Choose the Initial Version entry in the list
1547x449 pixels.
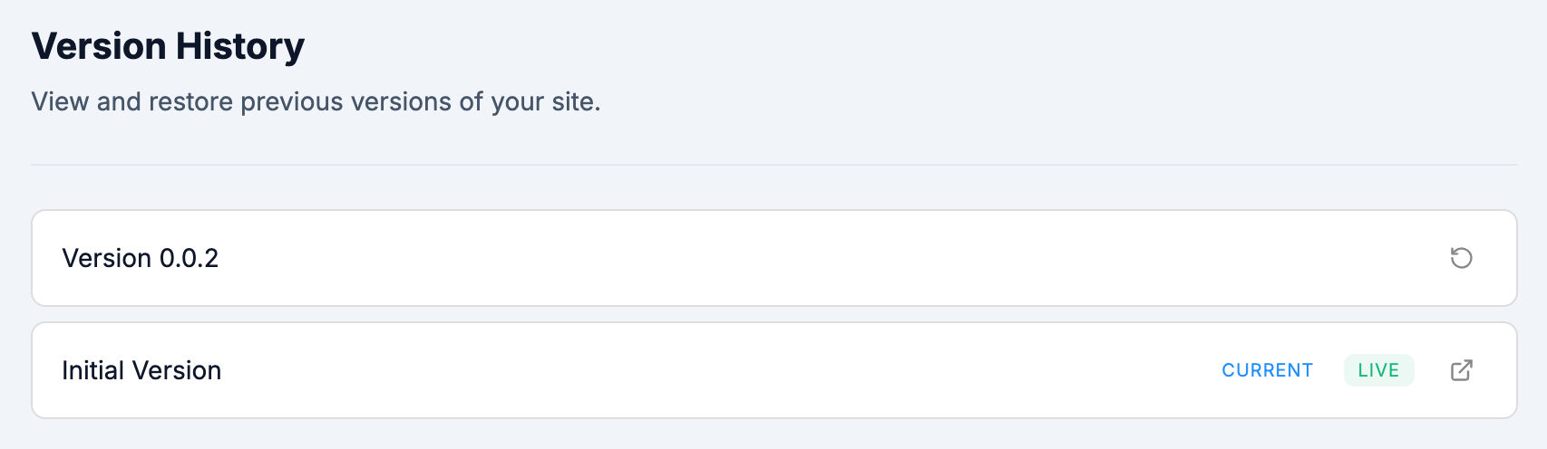coord(141,370)
